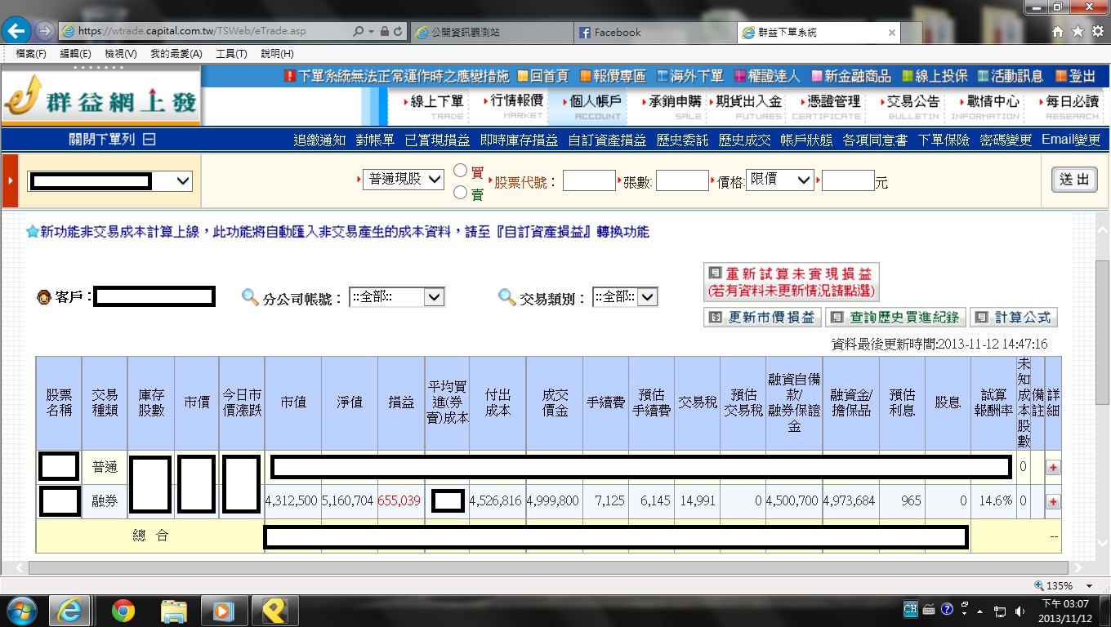Click the browser address bar URL
The height and width of the screenshot is (627, 1111).
[x=193, y=32]
